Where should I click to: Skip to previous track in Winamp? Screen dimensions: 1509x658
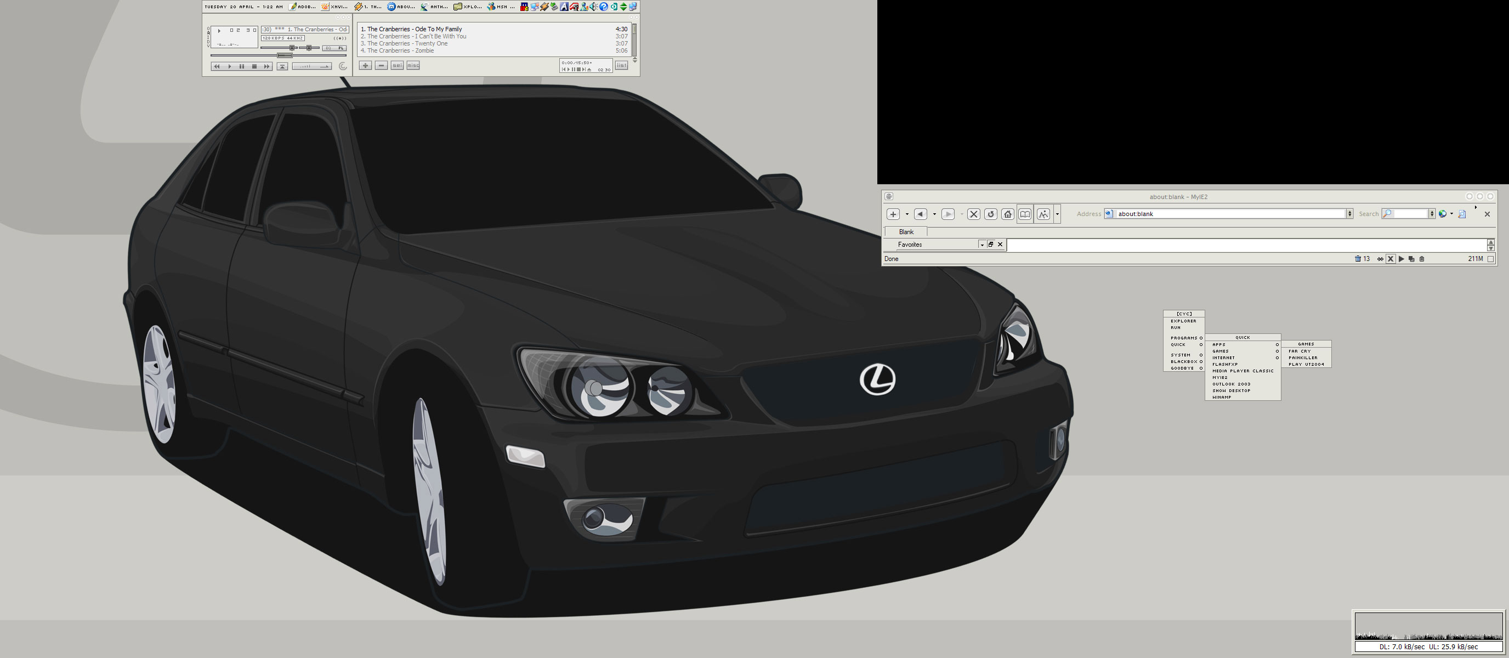click(217, 67)
